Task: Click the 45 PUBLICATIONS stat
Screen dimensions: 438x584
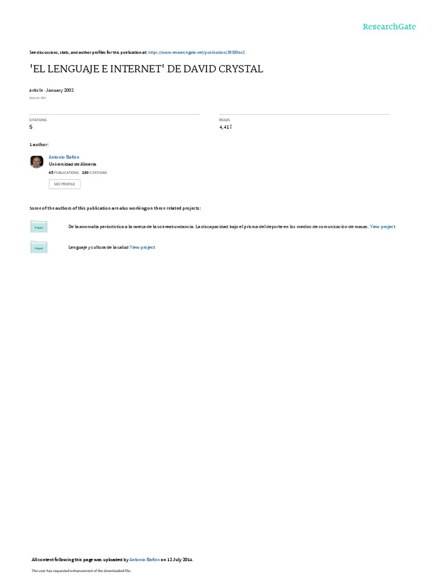Action: [x=64, y=173]
